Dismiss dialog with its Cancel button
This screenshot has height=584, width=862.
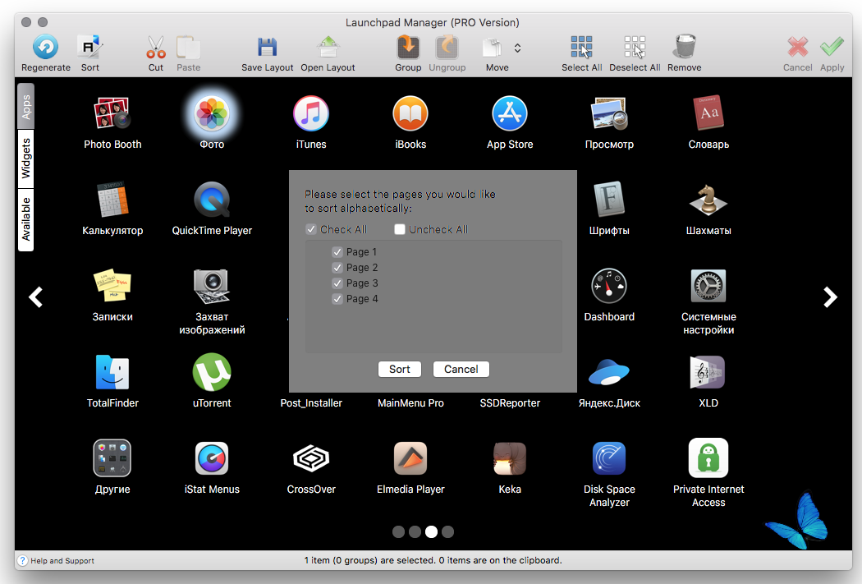(461, 369)
